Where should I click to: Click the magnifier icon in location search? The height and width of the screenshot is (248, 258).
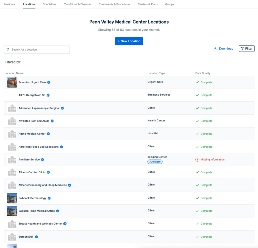click(8, 50)
